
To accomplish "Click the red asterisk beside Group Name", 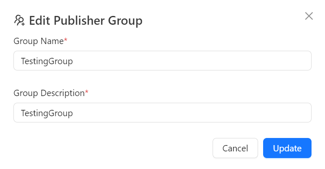I will tap(65, 41).
